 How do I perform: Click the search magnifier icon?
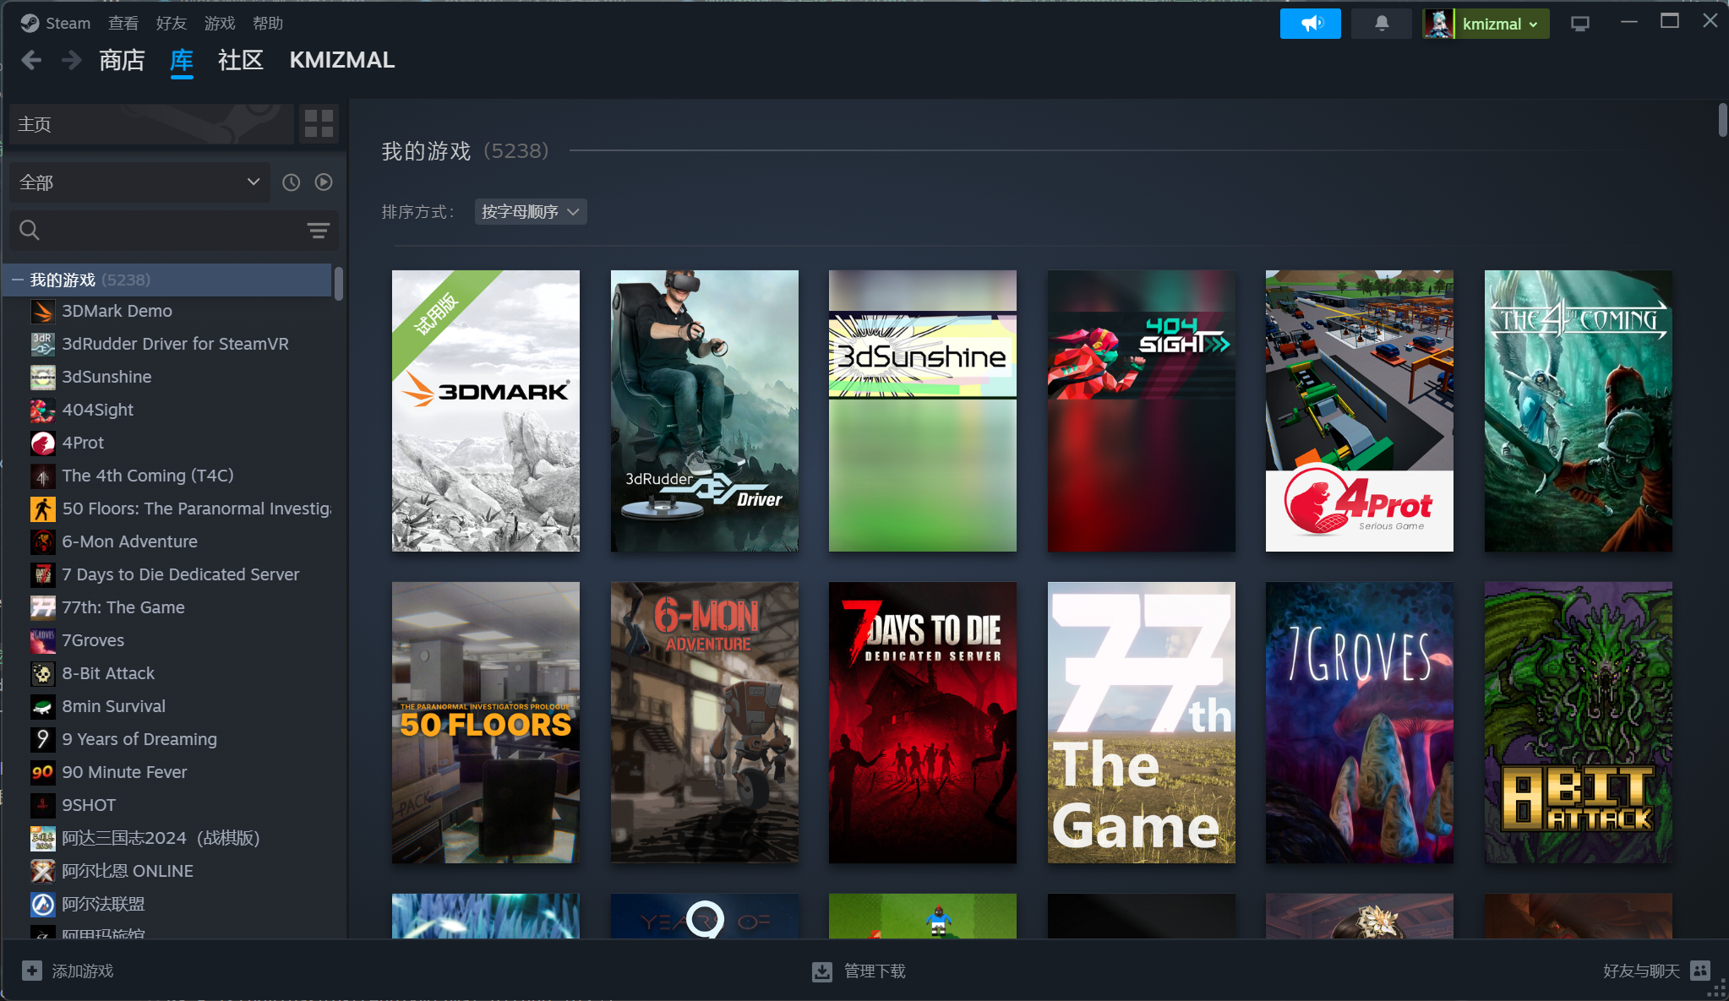pyautogui.click(x=30, y=230)
